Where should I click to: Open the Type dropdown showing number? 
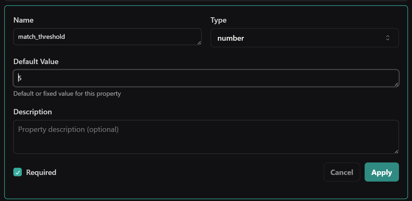pos(305,38)
